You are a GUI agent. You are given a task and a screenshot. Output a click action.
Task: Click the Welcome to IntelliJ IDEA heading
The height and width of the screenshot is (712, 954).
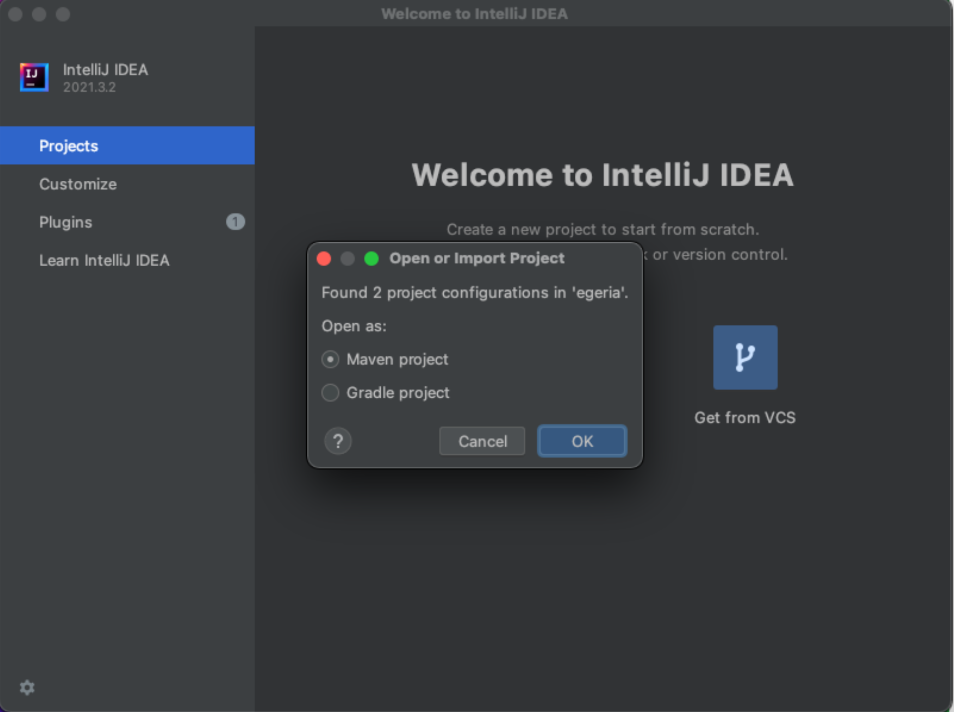tap(603, 175)
